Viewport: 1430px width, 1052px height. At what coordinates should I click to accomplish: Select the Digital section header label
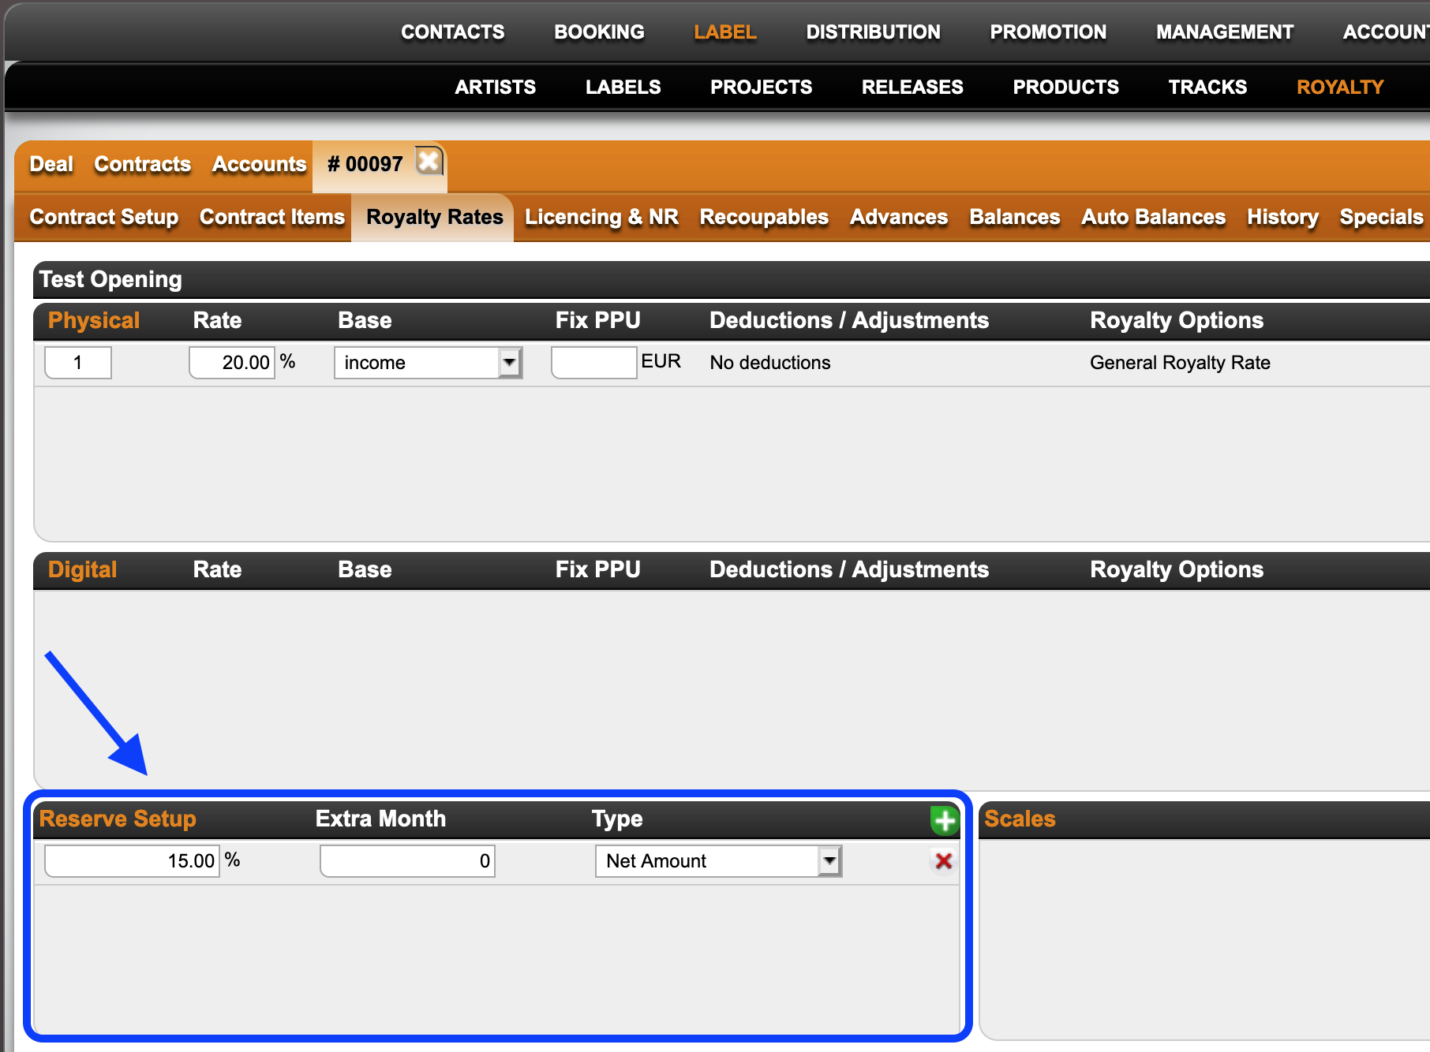[x=81, y=569]
